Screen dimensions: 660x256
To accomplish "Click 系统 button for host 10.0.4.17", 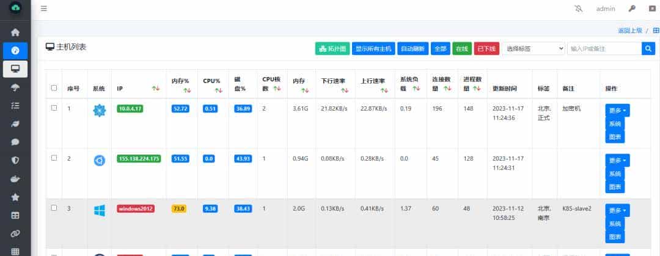I will click(615, 124).
